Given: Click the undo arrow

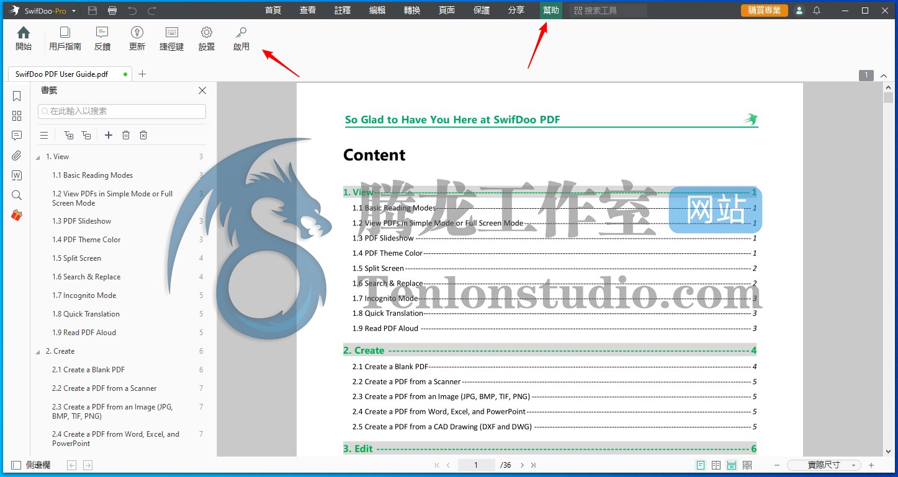Looking at the screenshot, I should [132, 11].
